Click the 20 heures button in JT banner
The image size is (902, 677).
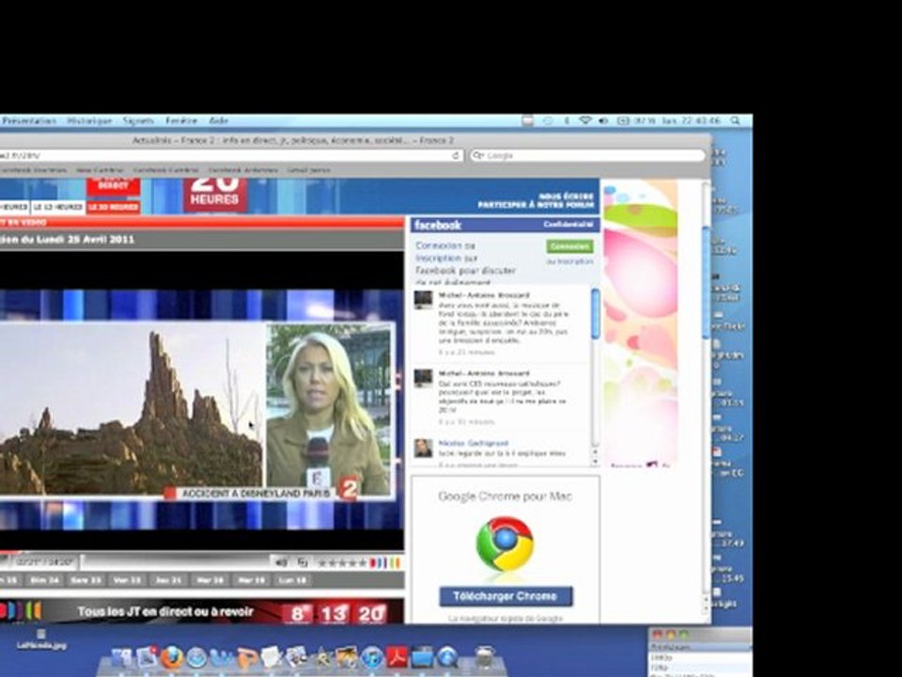coord(371,614)
